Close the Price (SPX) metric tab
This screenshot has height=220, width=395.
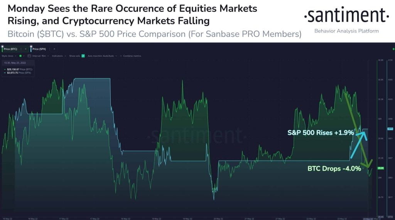tap(54, 49)
